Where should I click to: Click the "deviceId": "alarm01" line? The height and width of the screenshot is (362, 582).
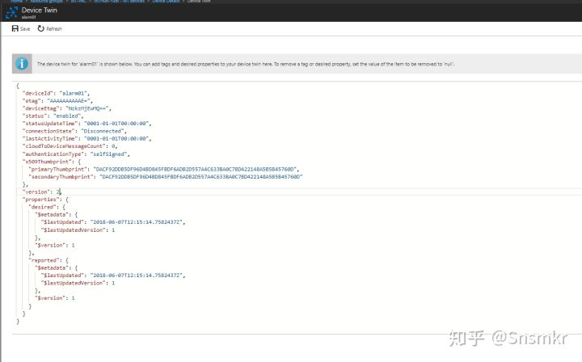pos(56,93)
